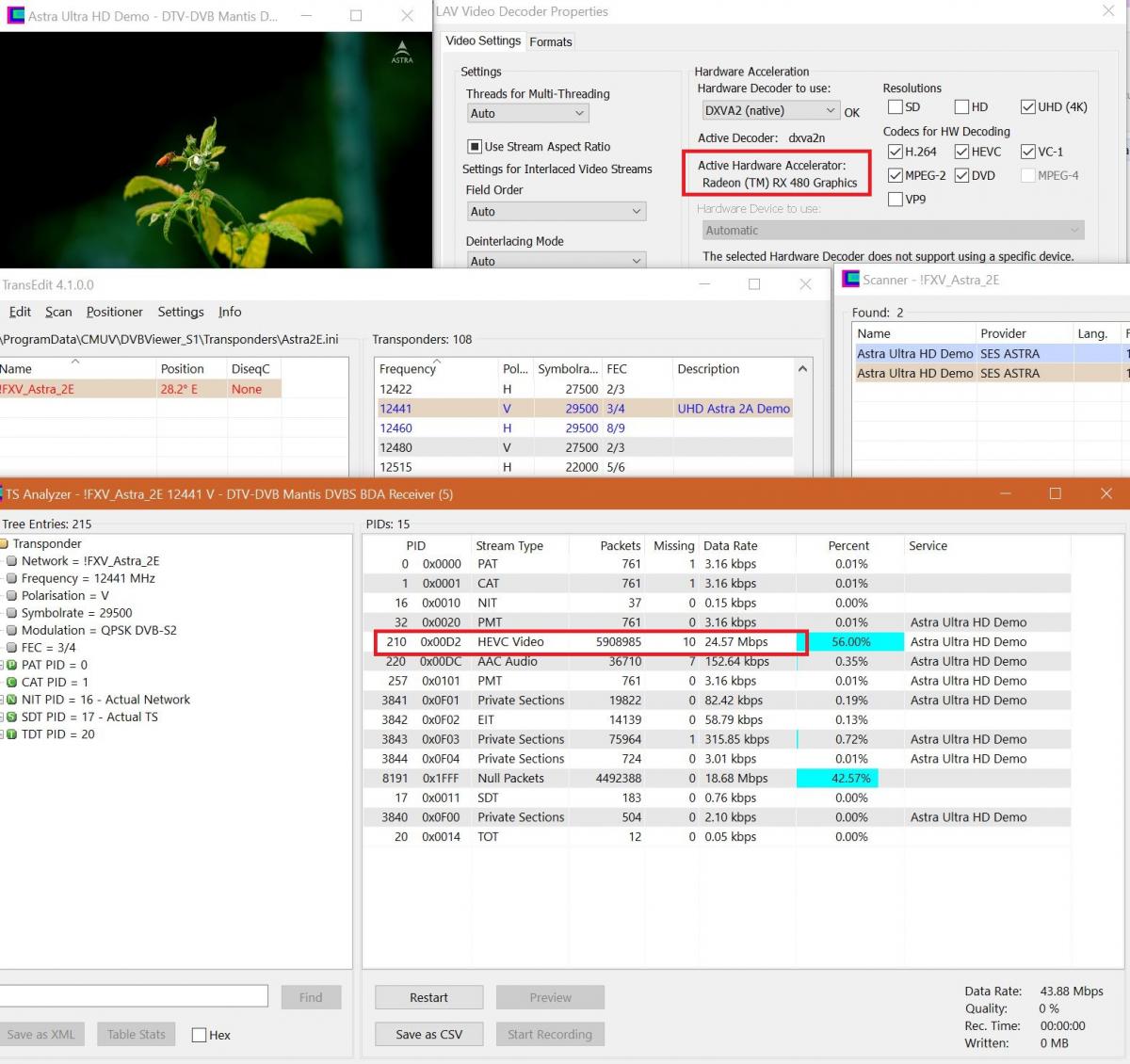Viewport: 1130px width, 1064px height.
Task: Open the Positioner menu in TransEdit
Action: (x=115, y=312)
